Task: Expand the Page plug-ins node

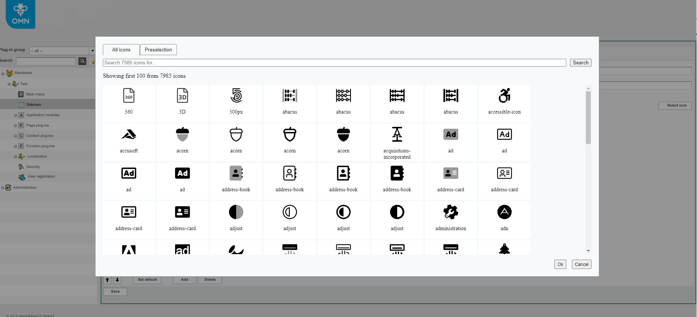Action: [x=15, y=126]
